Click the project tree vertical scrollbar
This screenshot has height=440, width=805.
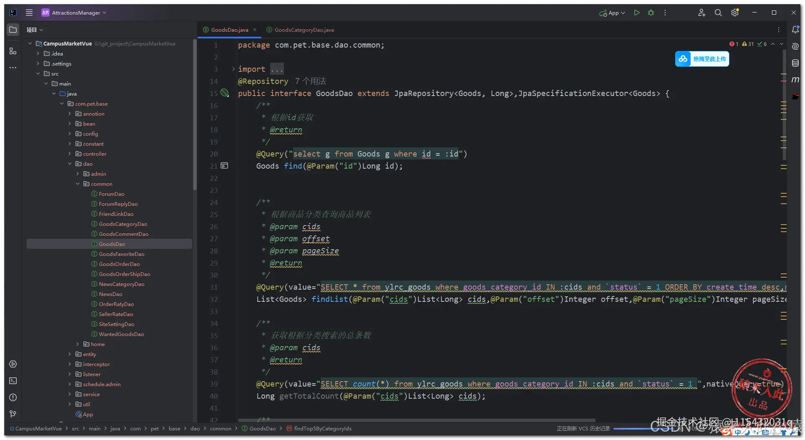[x=195, y=115]
